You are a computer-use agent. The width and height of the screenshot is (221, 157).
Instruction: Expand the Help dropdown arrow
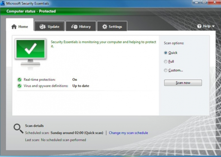213,26
